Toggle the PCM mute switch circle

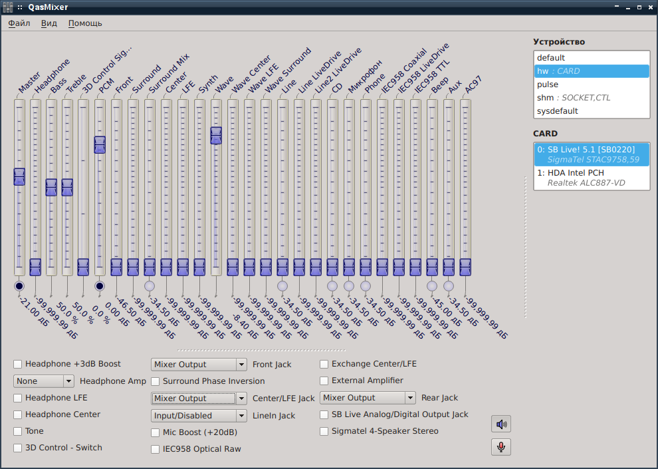(x=100, y=286)
